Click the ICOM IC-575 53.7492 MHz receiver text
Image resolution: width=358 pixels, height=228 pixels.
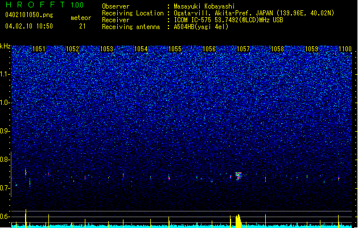(x=228, y=20)
